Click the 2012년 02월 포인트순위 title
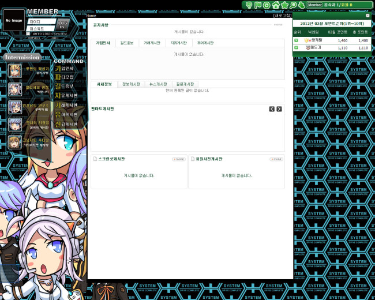This screenshot has height=300, width=375. [x=332, y=24]
